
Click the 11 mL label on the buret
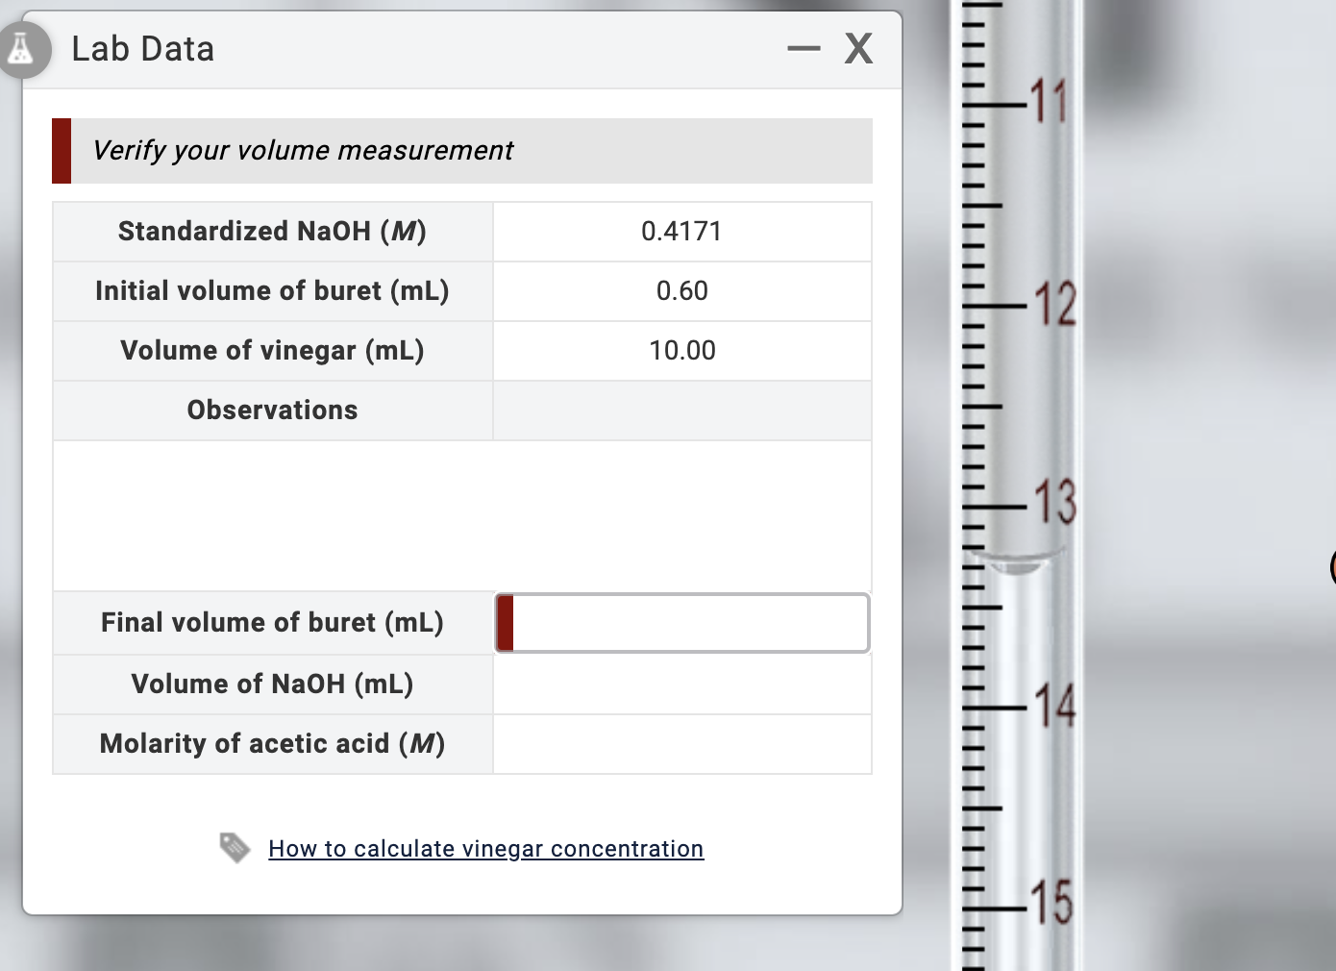[x=1051, y=100]
